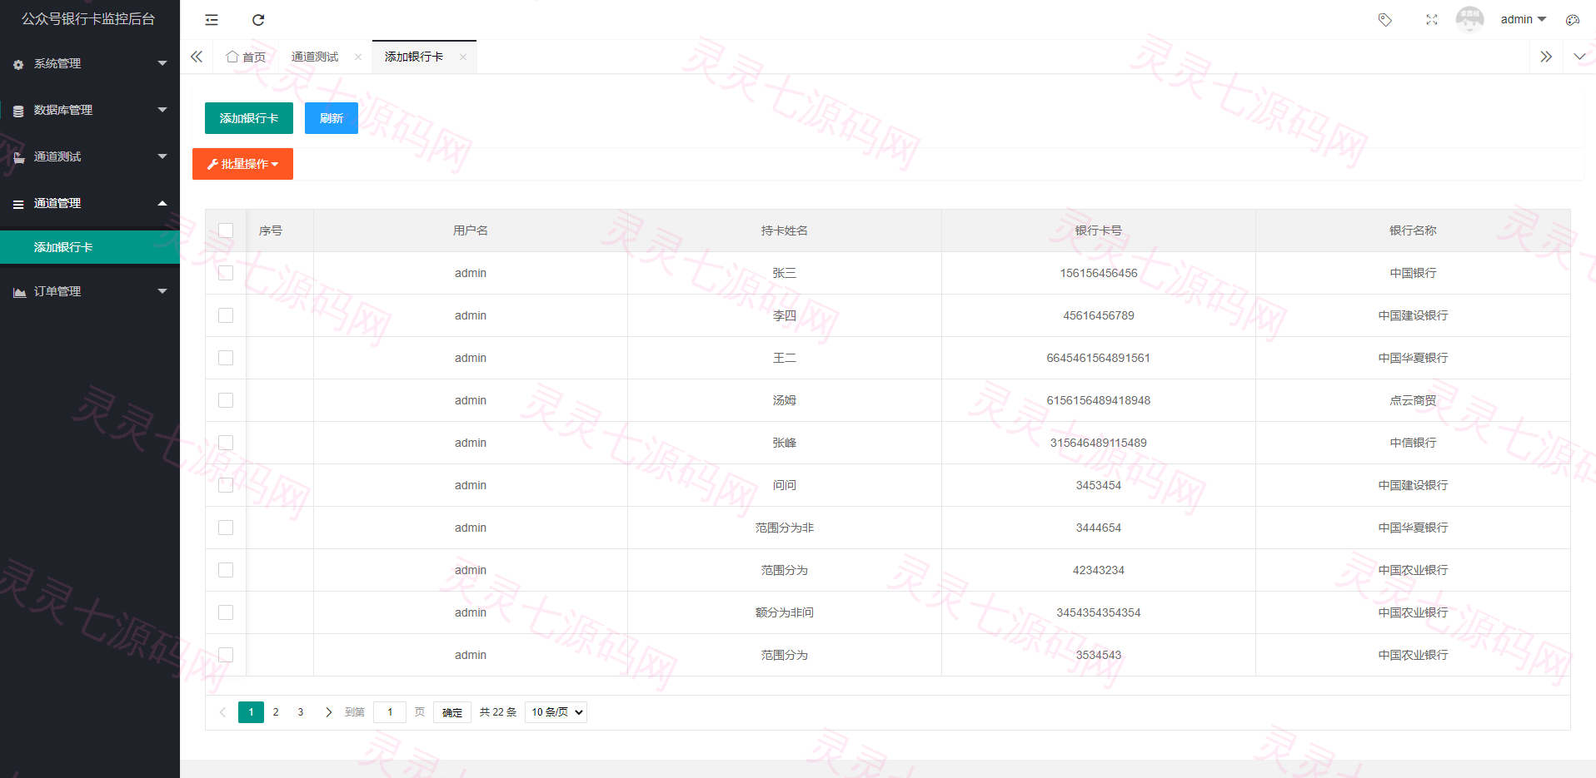Image resolution: width=1596 pixels, height=778 pixels.
Task: Open the theme palette icon at top right
Action: coord(1573,20)
